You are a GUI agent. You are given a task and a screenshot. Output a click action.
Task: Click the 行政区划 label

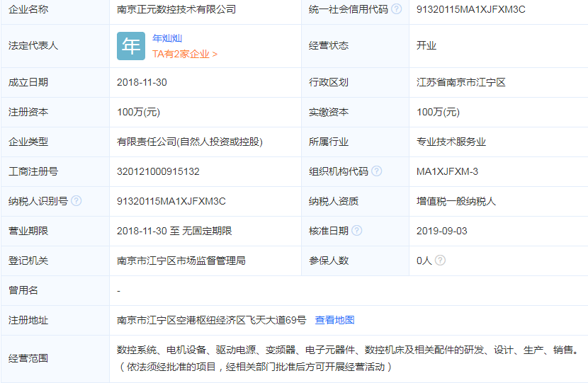[x=329, y=82]
